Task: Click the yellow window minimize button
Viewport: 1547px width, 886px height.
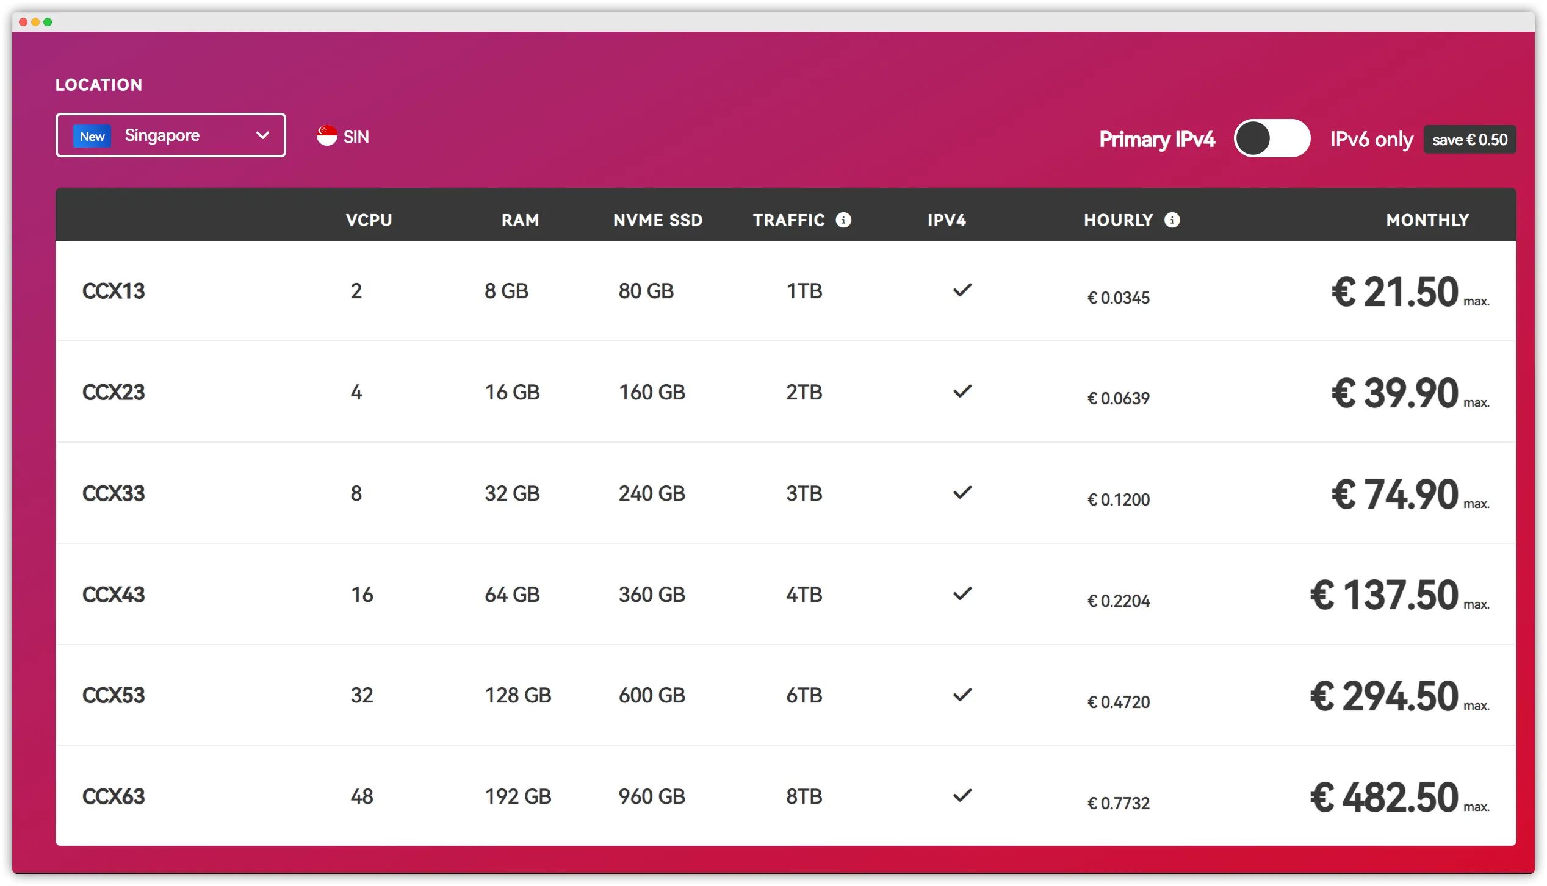Action: (35, 22)
